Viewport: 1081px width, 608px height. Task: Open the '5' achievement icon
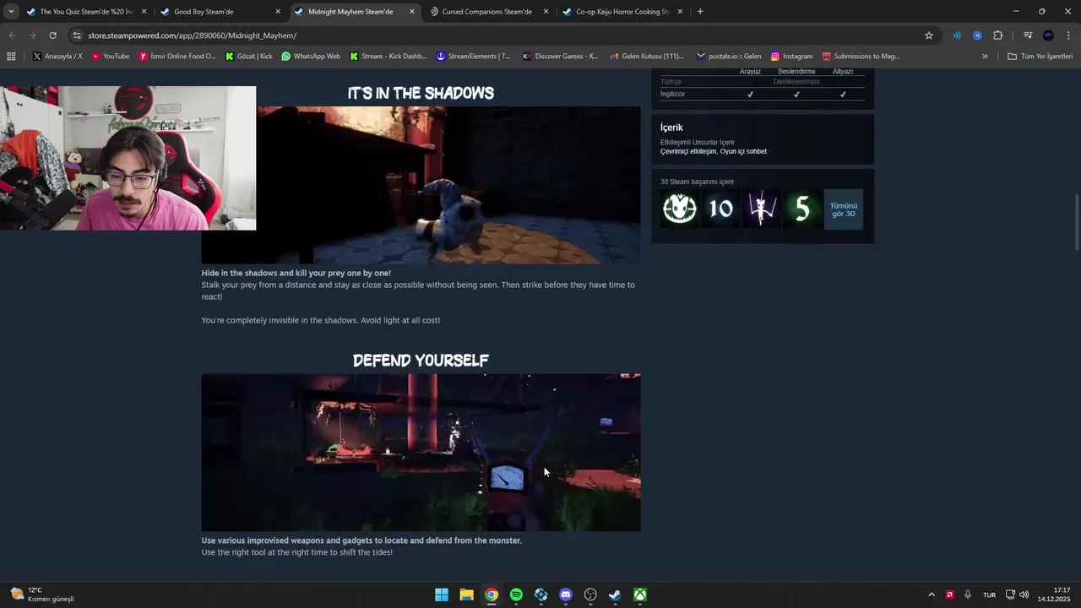click(x=802, y=209)
